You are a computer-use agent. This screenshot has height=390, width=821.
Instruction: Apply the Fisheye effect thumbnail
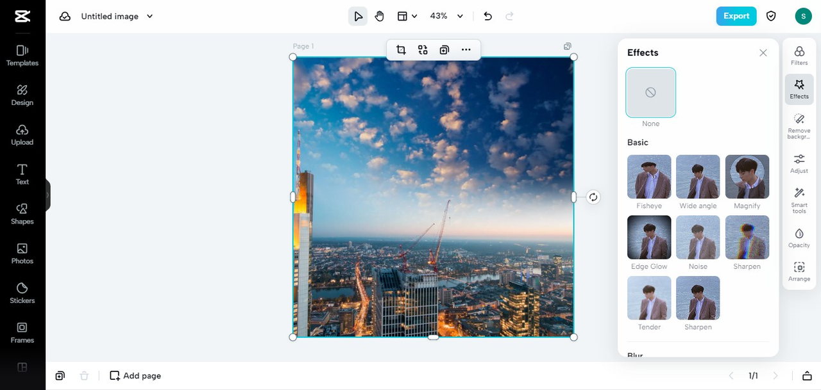tap(649, 177)
